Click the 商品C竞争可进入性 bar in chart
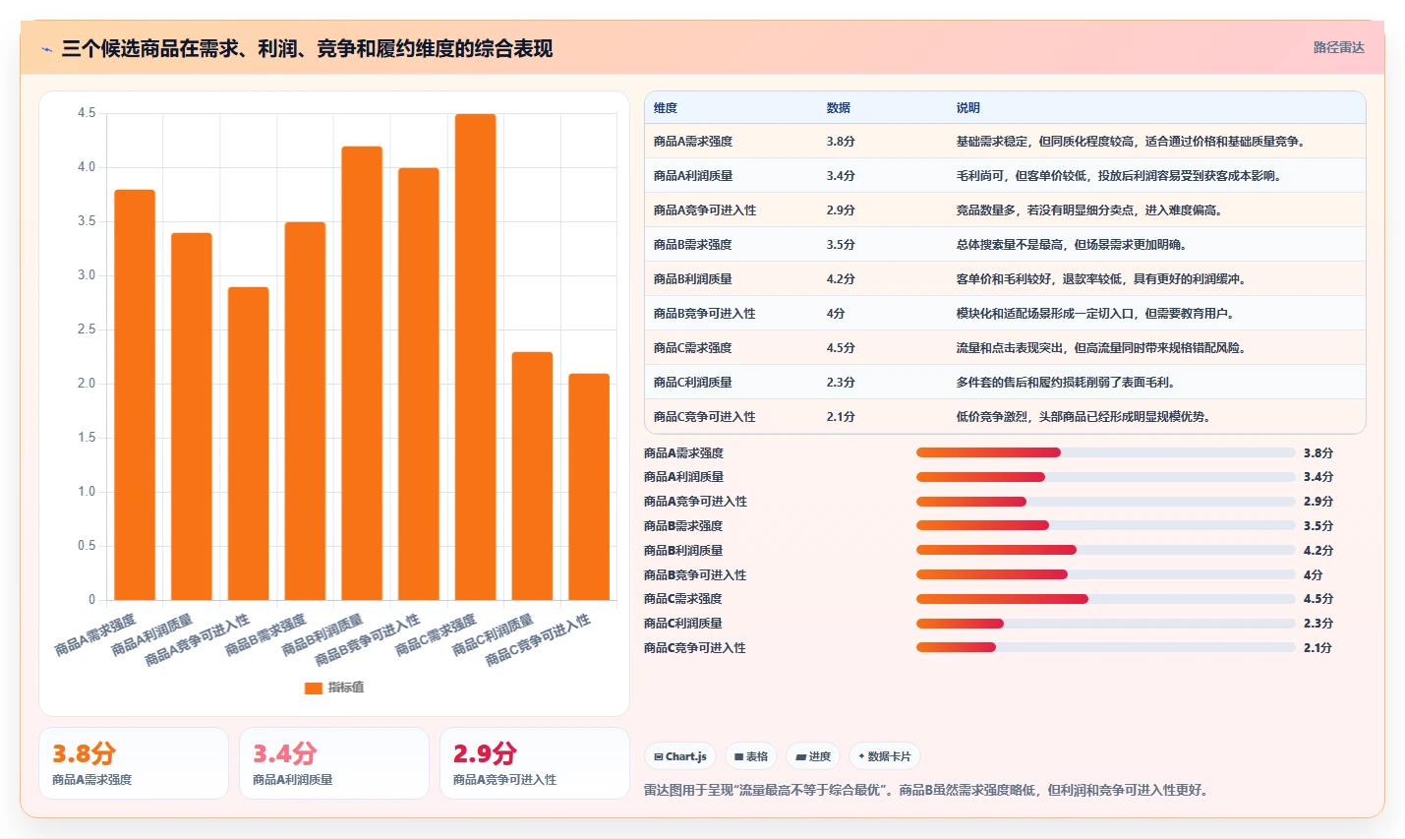Viewport: 1405px width, 839px height. (589, 487)
